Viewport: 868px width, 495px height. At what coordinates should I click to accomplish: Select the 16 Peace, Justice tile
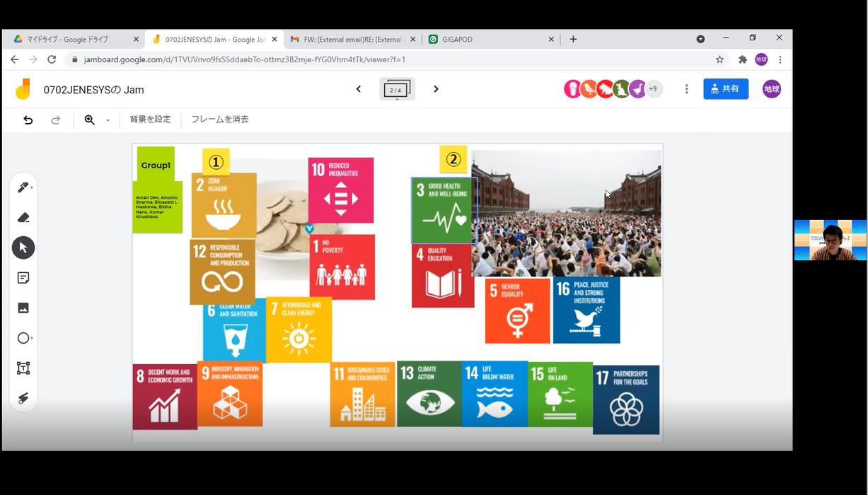[x=586, y=310]
